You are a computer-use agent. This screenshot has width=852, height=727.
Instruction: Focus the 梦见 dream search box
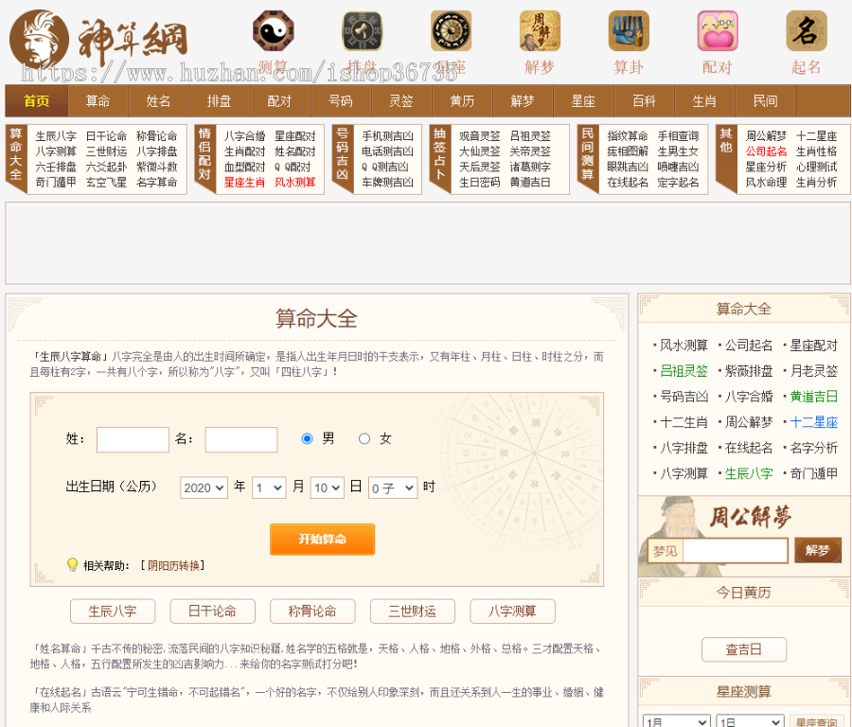735,551
